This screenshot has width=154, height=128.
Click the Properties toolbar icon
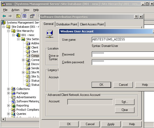[32, 16]
